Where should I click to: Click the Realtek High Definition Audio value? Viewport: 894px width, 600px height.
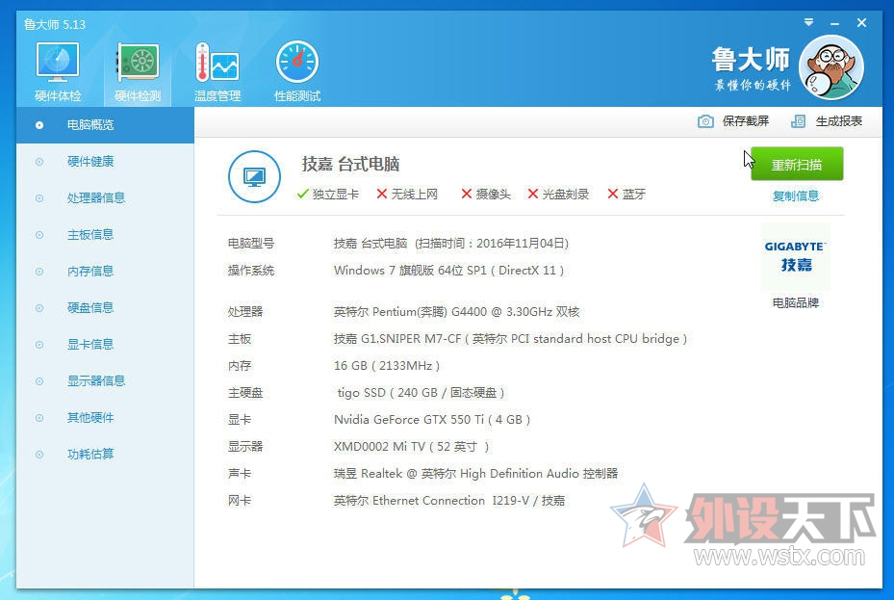[x=476, y=474]
